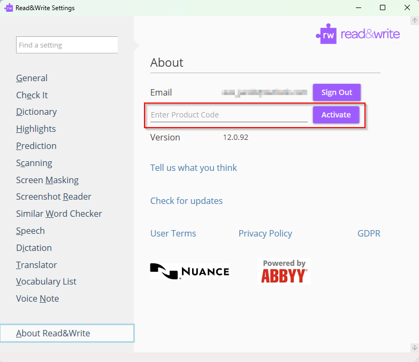Screen dimensions: 419x362
Task: Click the scroll up arrow
Action: click(x=415, y=20)
